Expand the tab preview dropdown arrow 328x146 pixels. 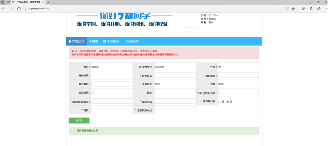click(x=54, y=2)
